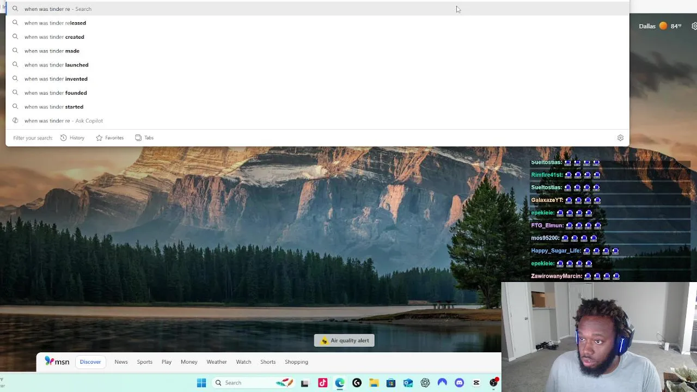697x392 pixels.
Task: Click chat username ZawirowanyMarcin
Action: 557,276
